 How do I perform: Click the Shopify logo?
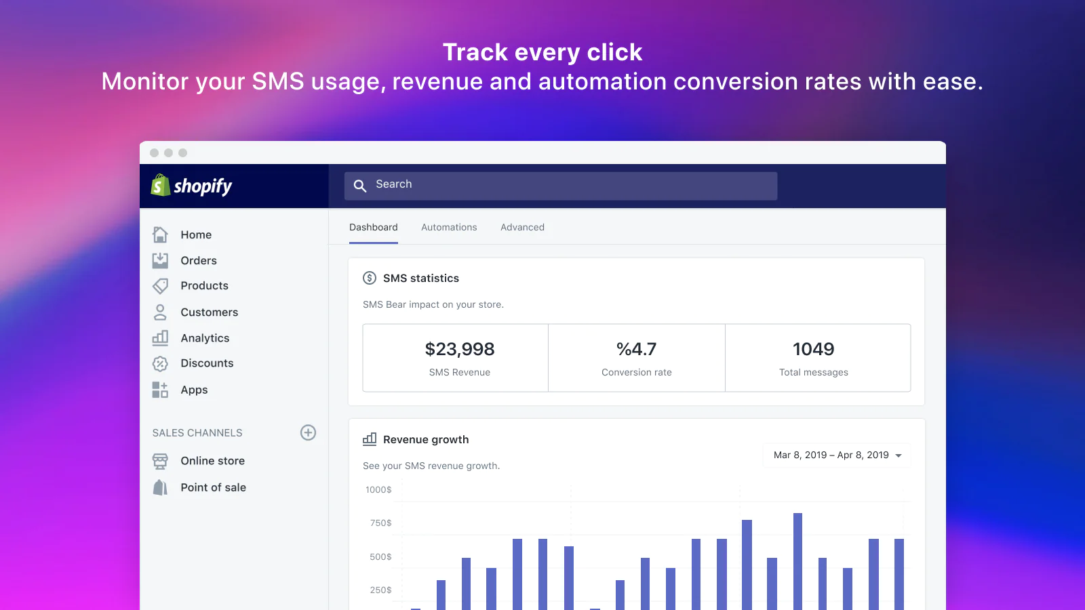191,186
